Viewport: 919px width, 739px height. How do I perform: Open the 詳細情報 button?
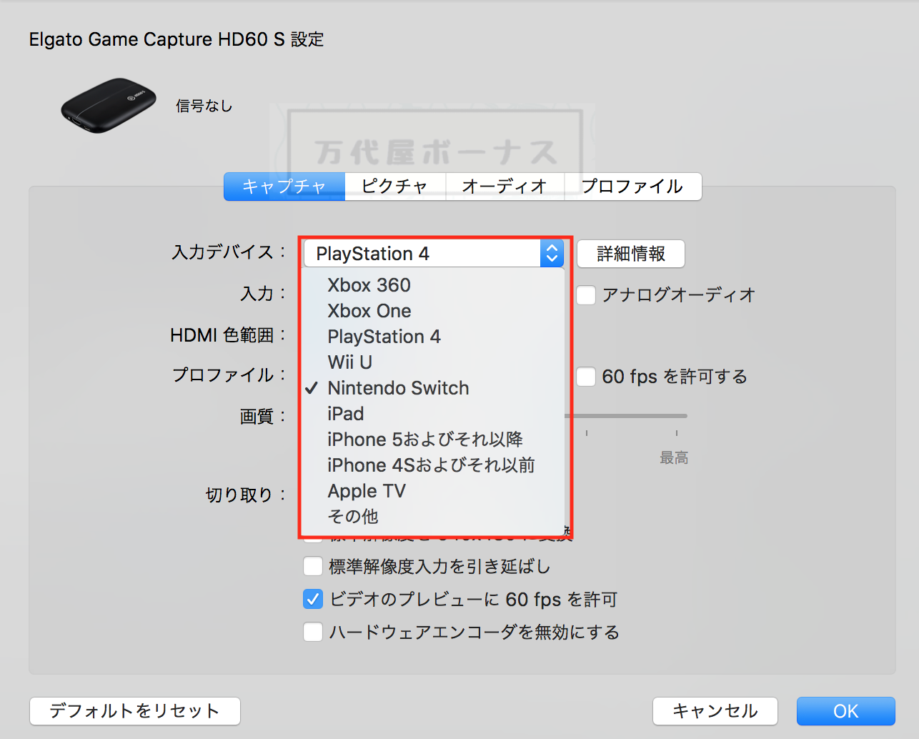coord(631,254)
